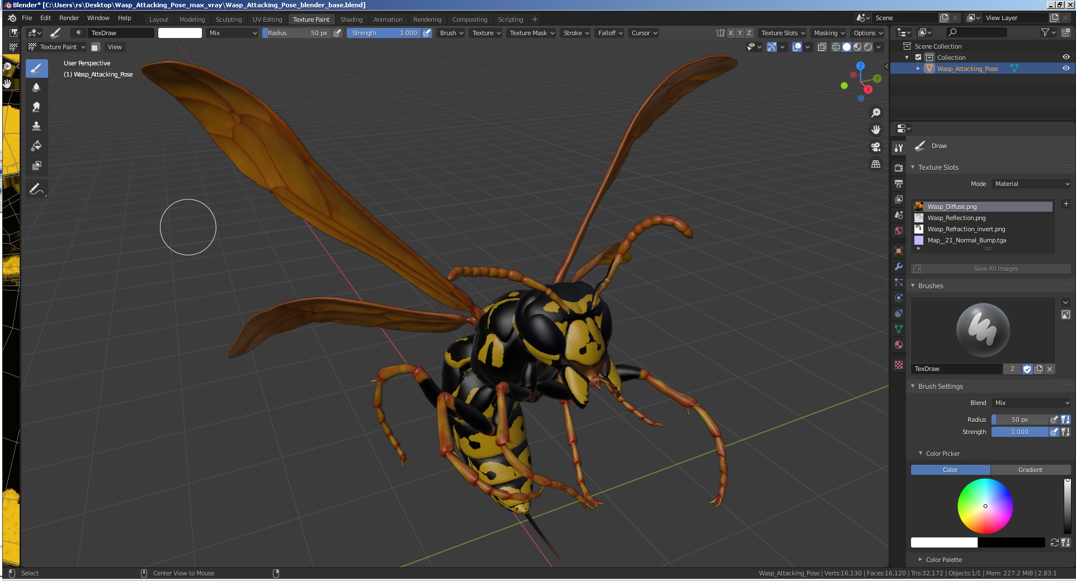Image resolution: width=1076 pixels, height=581 pixels.
Task: Click the Strength slider in Brush Settings
Action: tap(1020, 432)
